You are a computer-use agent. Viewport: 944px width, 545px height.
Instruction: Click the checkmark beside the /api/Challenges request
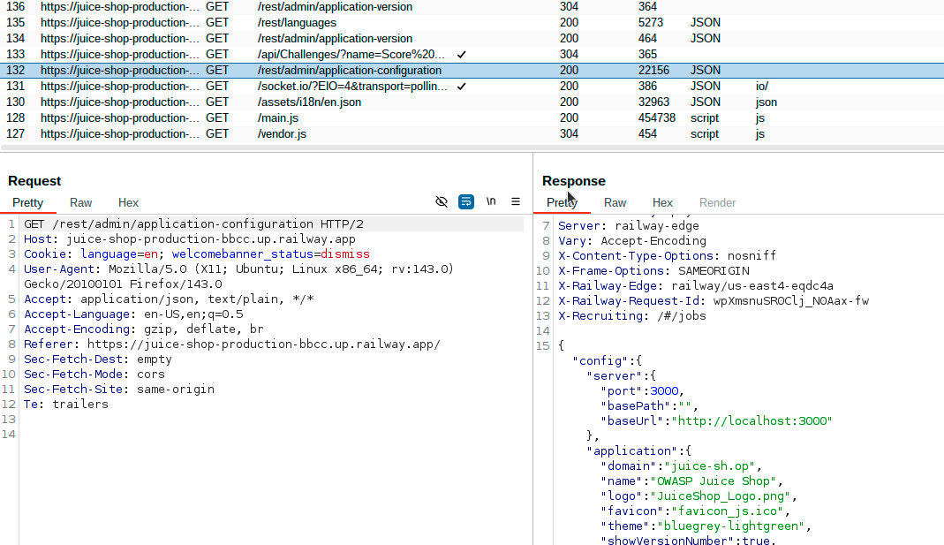pyautogui.click(x=461, y=54)
